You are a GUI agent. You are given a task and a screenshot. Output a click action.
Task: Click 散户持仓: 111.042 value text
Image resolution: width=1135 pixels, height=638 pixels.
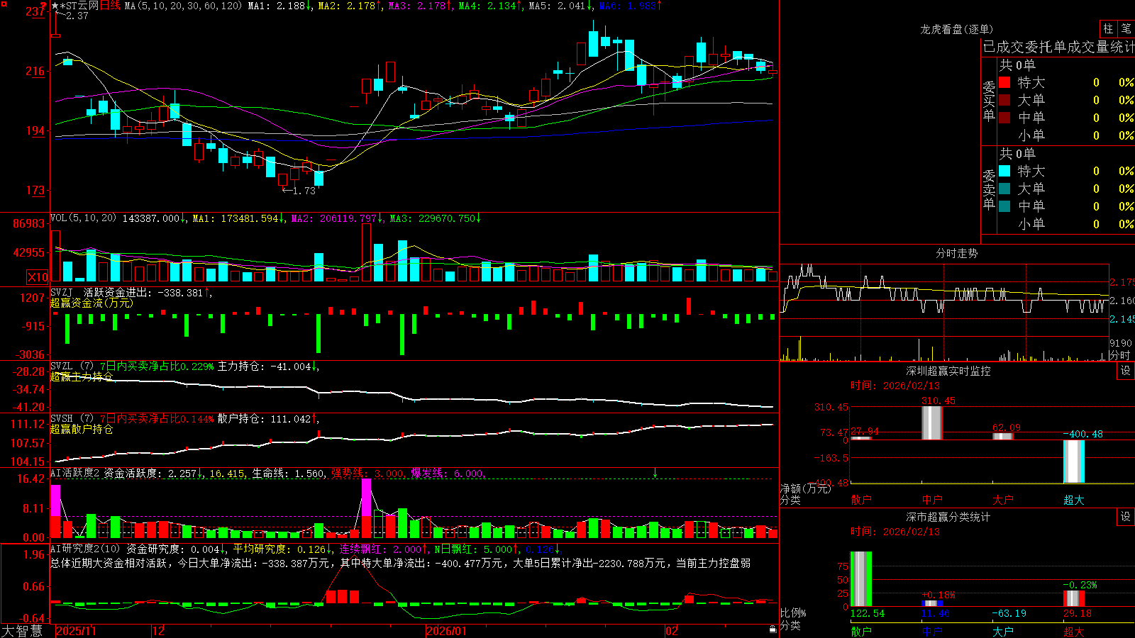(265, 419)
